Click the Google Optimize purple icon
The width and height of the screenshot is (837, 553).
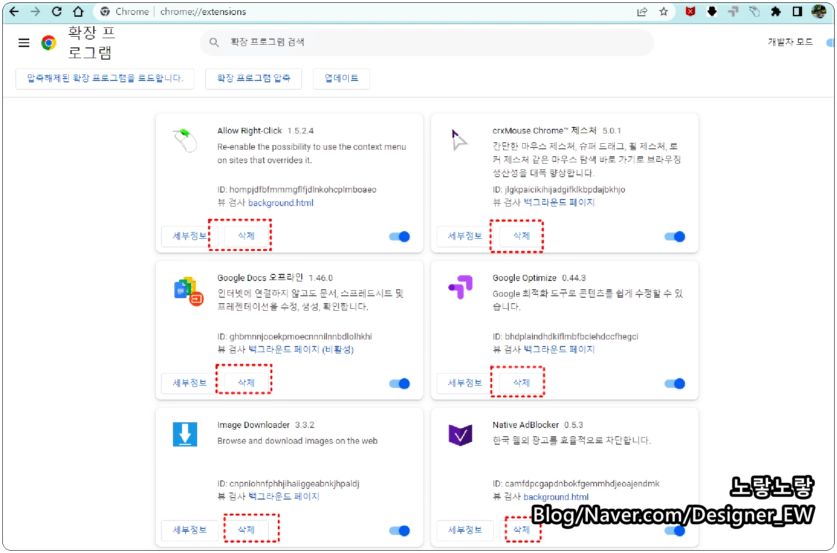[460, 287]
